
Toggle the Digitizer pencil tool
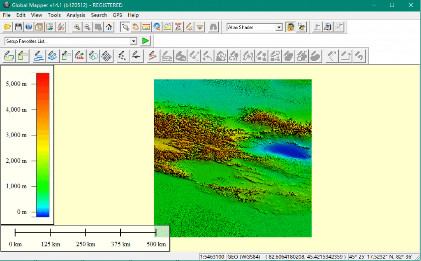pos(189,27)
